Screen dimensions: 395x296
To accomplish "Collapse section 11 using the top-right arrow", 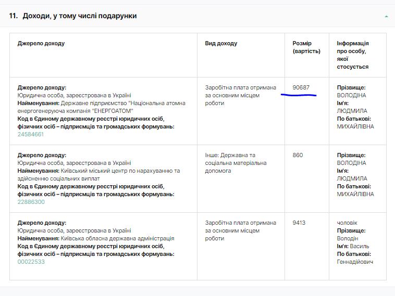I will coord(386,17).
